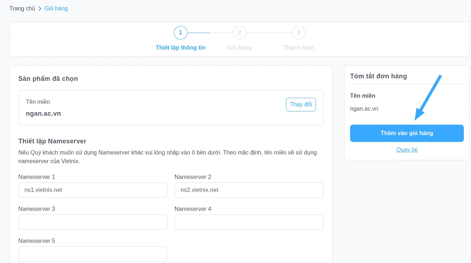This screenshot has height=263, width=471.
Task: Select the step 3 circle icon
Action: (x=298, y=33)
